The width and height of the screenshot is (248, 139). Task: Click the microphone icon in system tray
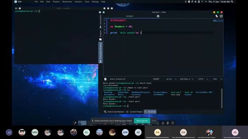coord(199,2)
